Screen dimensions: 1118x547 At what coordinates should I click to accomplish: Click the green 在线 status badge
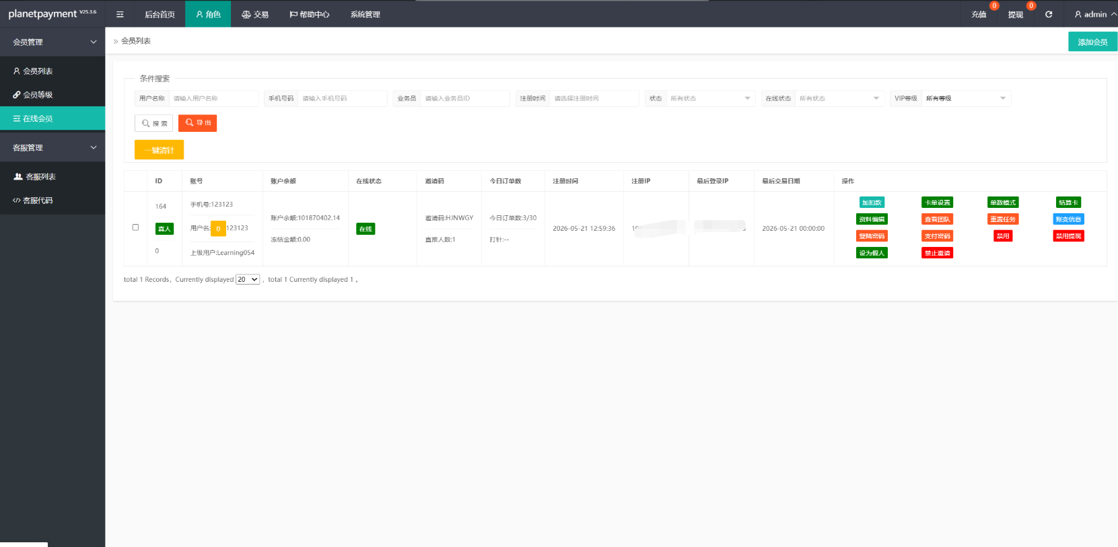pyautogui.click(x=365, y=229)
